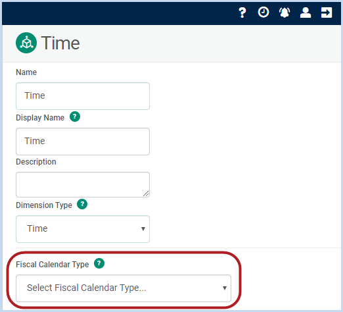
Task: Show help for Display Name
Action: (x=75, y=117)
